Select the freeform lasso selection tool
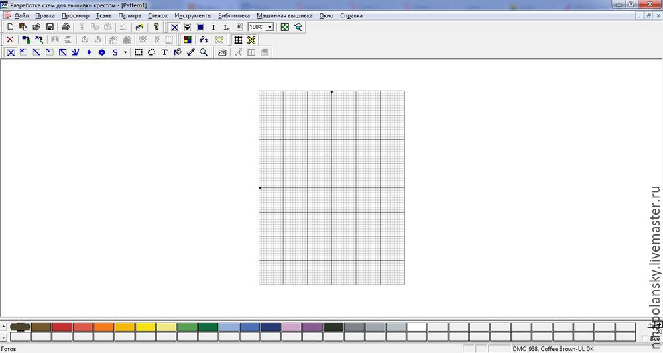 pos(151,52)
